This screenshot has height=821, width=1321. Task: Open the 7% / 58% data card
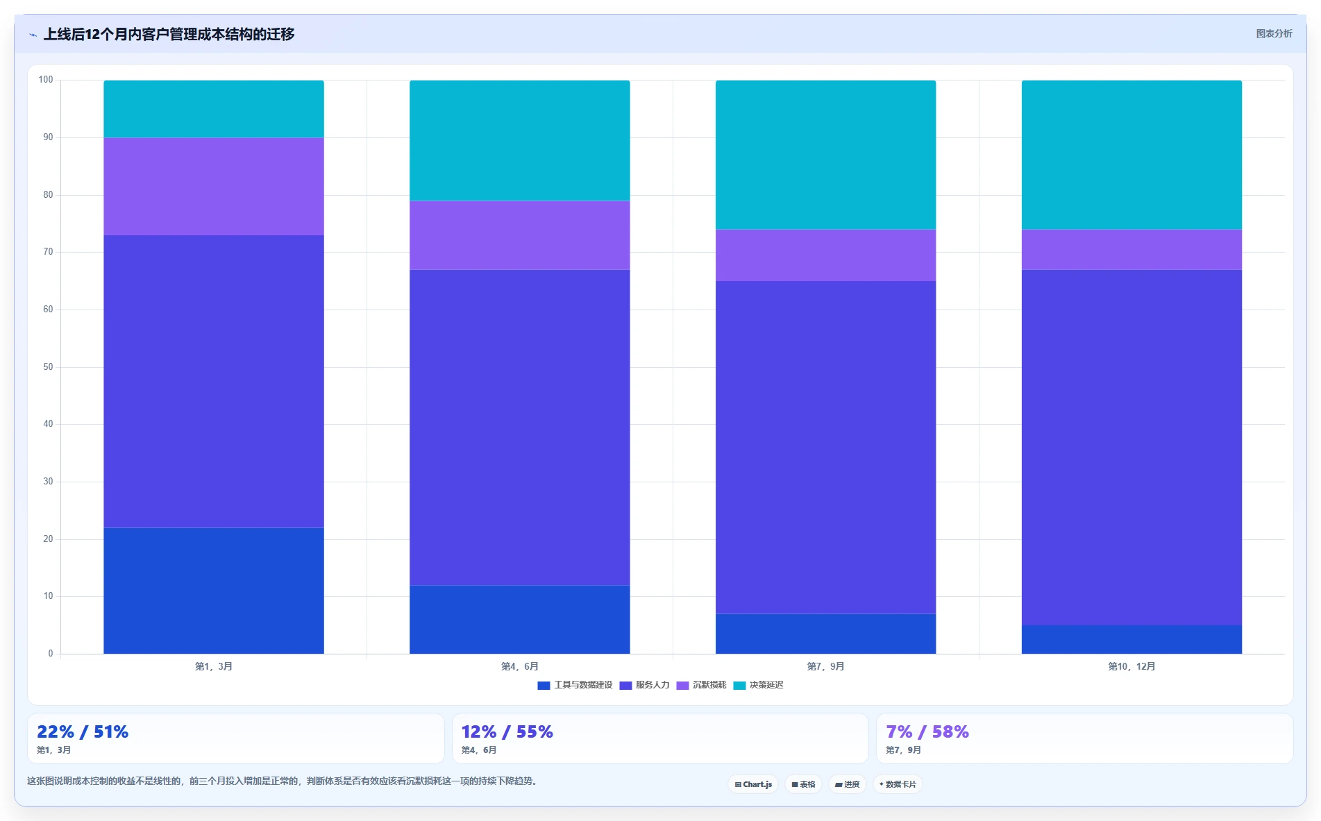1084,738
